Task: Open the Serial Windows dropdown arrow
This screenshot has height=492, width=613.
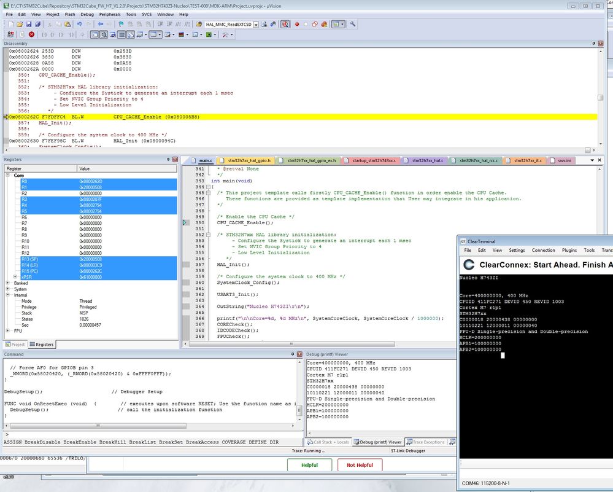Action: coord(174,35)
